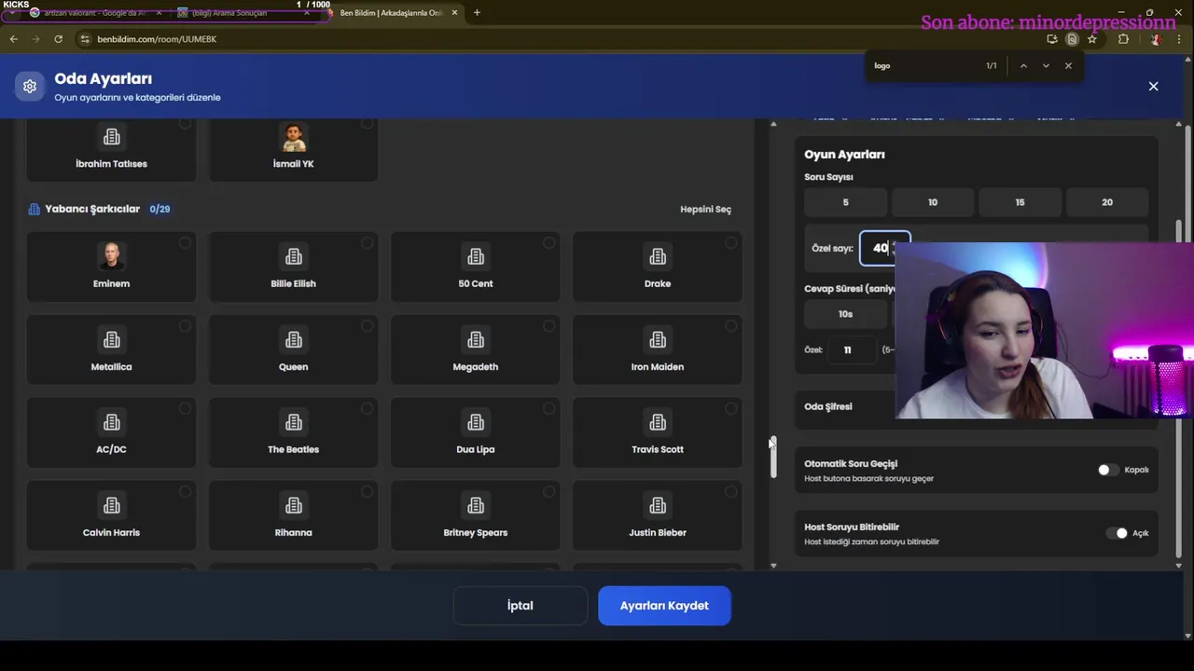Click the browser address bar URL
1194x671 pixels.
pos(157,39)
